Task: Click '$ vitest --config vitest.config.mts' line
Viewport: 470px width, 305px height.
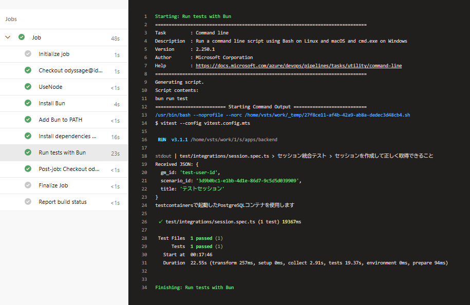Action: point(202,123)
